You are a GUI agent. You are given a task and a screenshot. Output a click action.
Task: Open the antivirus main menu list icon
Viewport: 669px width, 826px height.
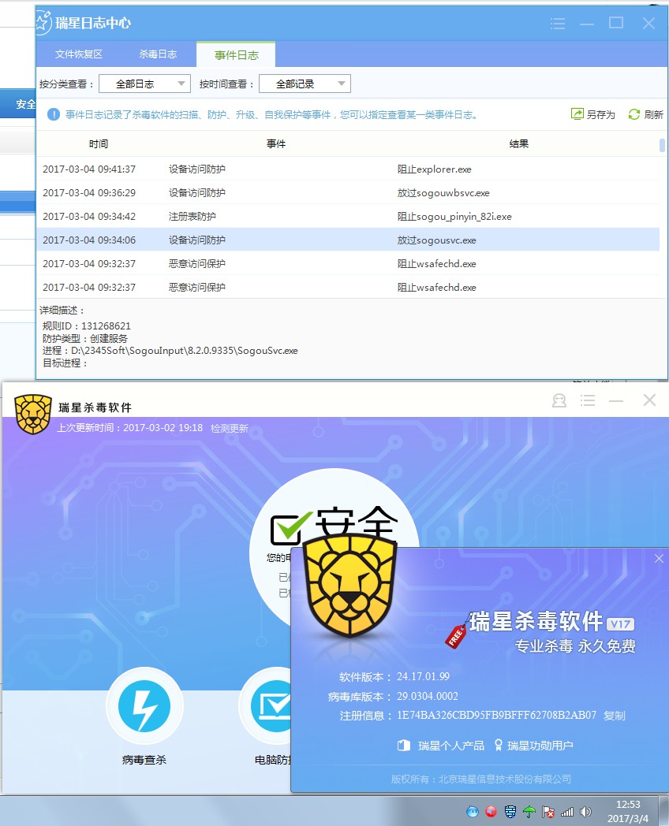(x=587, y=401)
